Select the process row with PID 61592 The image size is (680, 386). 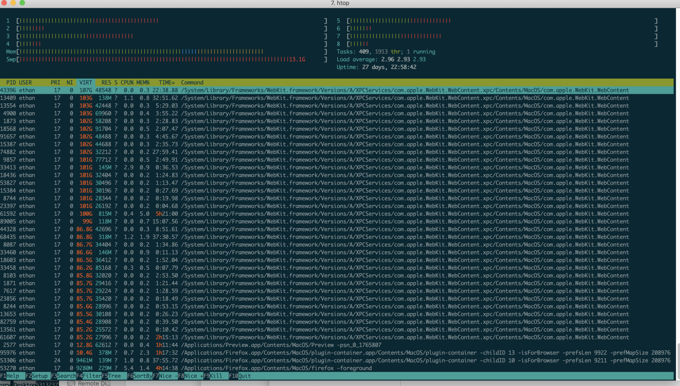[x=337, y=214]
